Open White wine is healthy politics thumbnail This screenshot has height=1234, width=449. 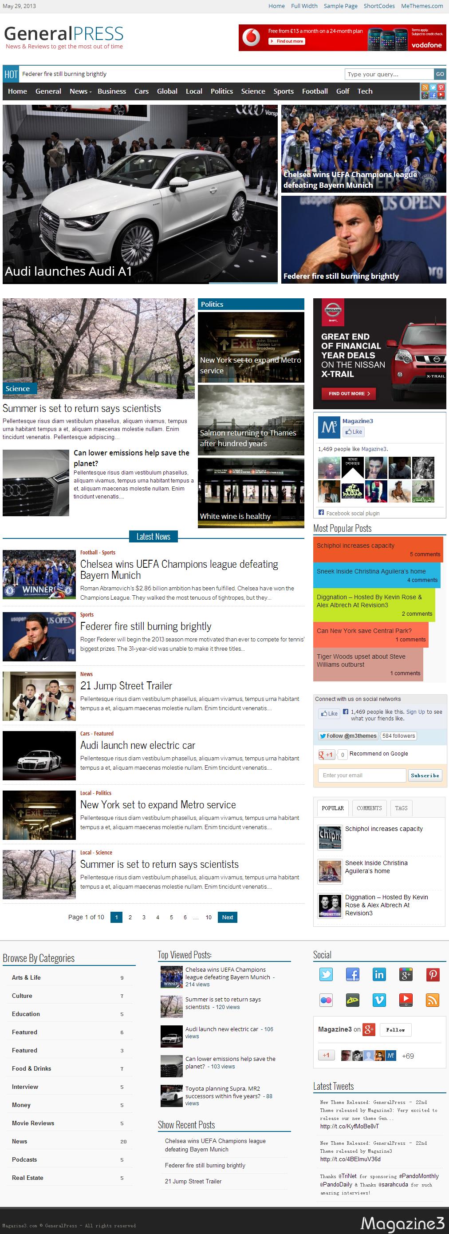(x=251, y=493)
